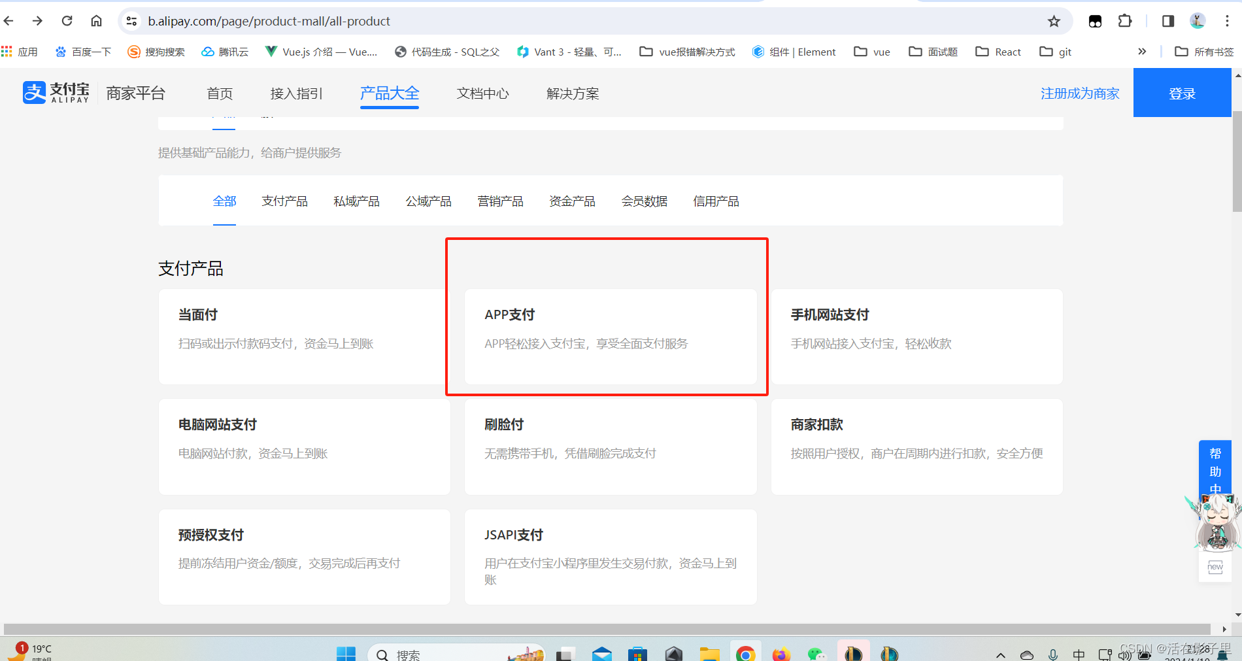Go back to the previous browser page

point(8,21)
